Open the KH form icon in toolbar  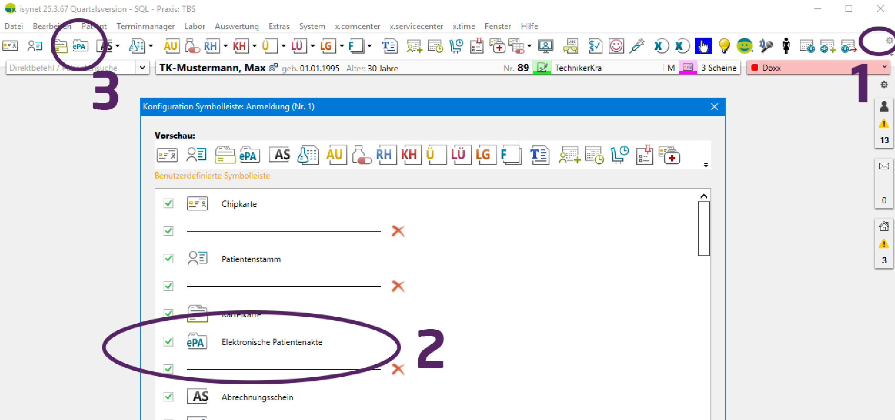click(240, 46)
